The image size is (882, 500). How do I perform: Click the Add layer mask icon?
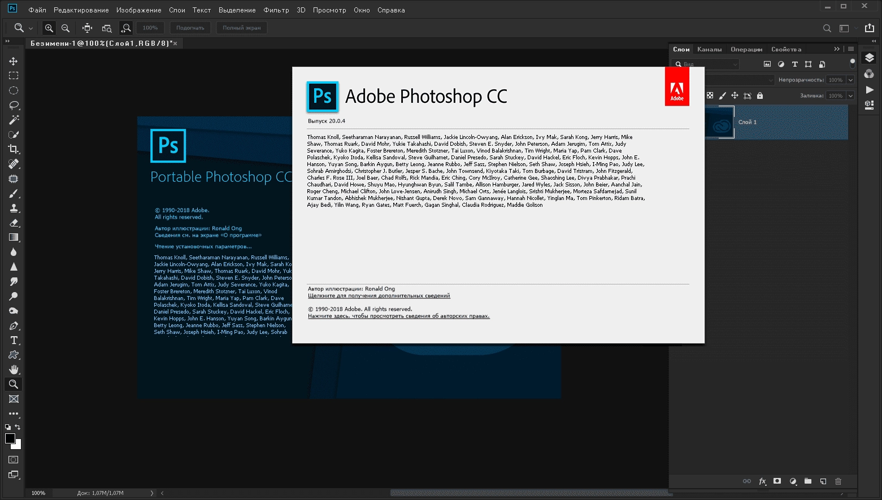777,481
